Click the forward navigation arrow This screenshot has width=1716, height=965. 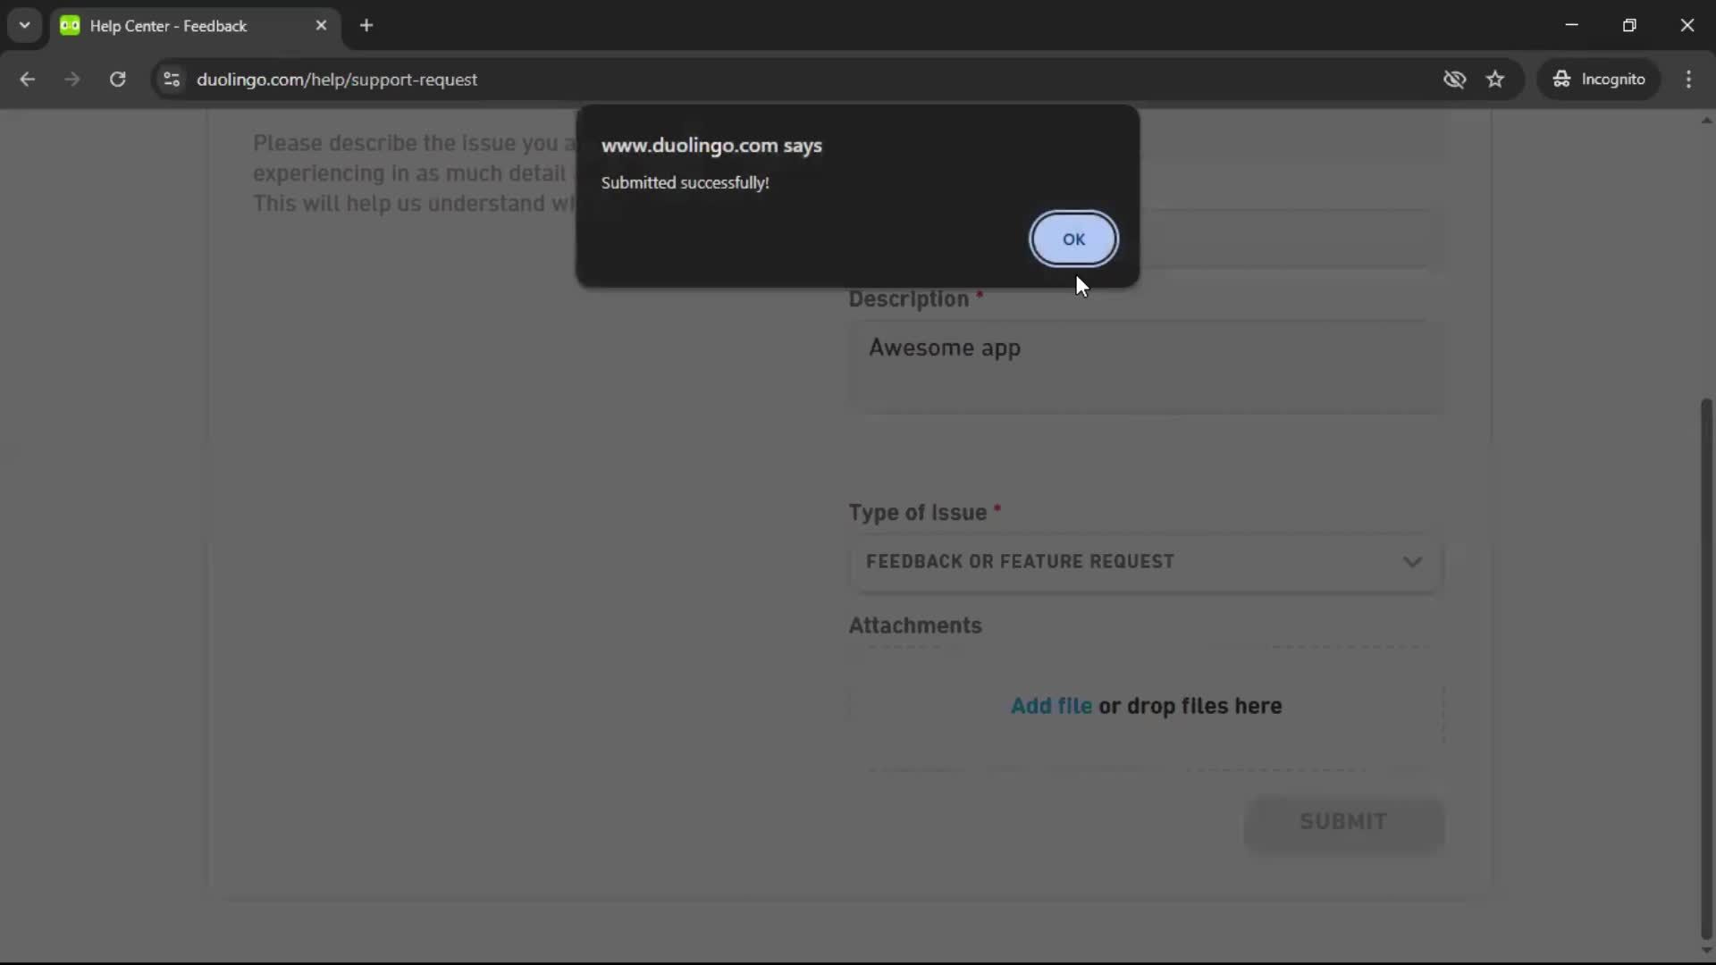click(71, 79)
